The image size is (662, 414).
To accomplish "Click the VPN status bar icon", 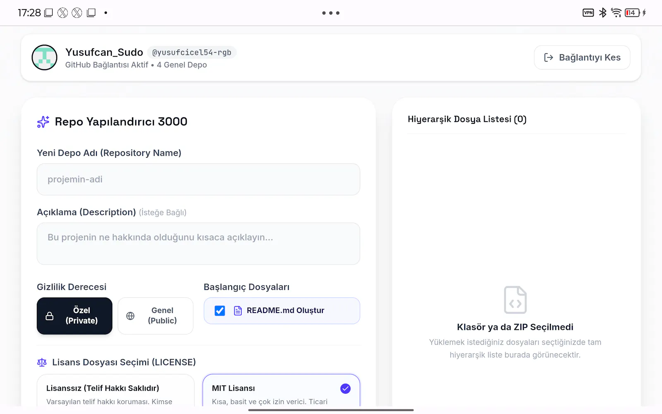I will click(588, 13).
